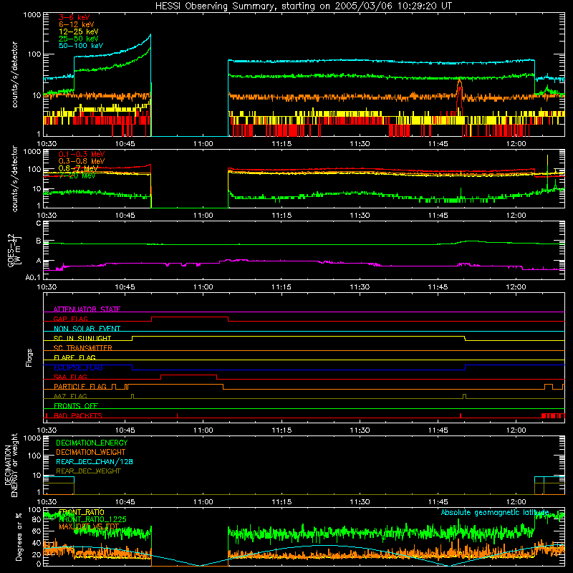The height and width of the screenshot is (573, 573).
Task: Click the 'DECIMATION ENERGY or weight' axis title
Action: pos(11,465)
